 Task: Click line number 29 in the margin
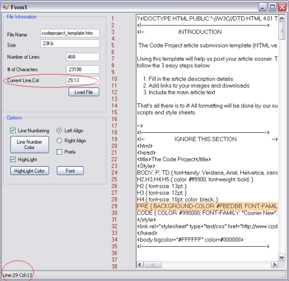click(x=114, y=206)
